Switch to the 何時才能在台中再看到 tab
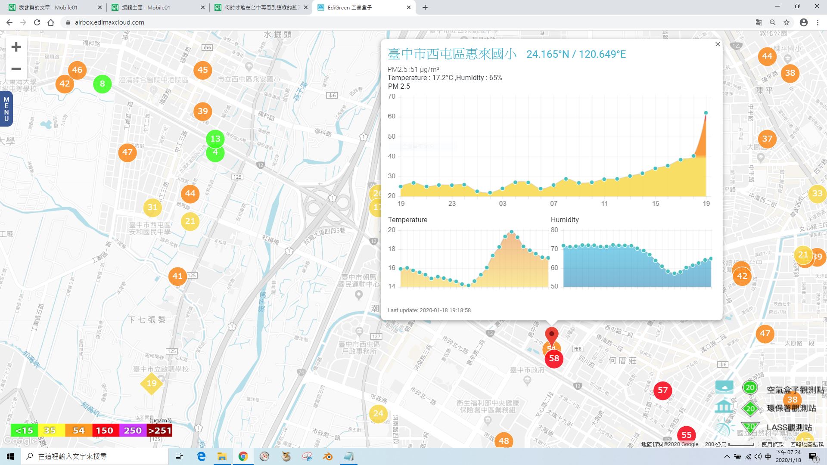Viewport: 827px width, 465px height. (x=261, y=7)
